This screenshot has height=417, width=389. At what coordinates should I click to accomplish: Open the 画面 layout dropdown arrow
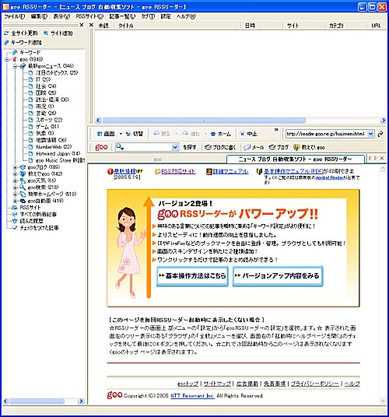point(121,134)
